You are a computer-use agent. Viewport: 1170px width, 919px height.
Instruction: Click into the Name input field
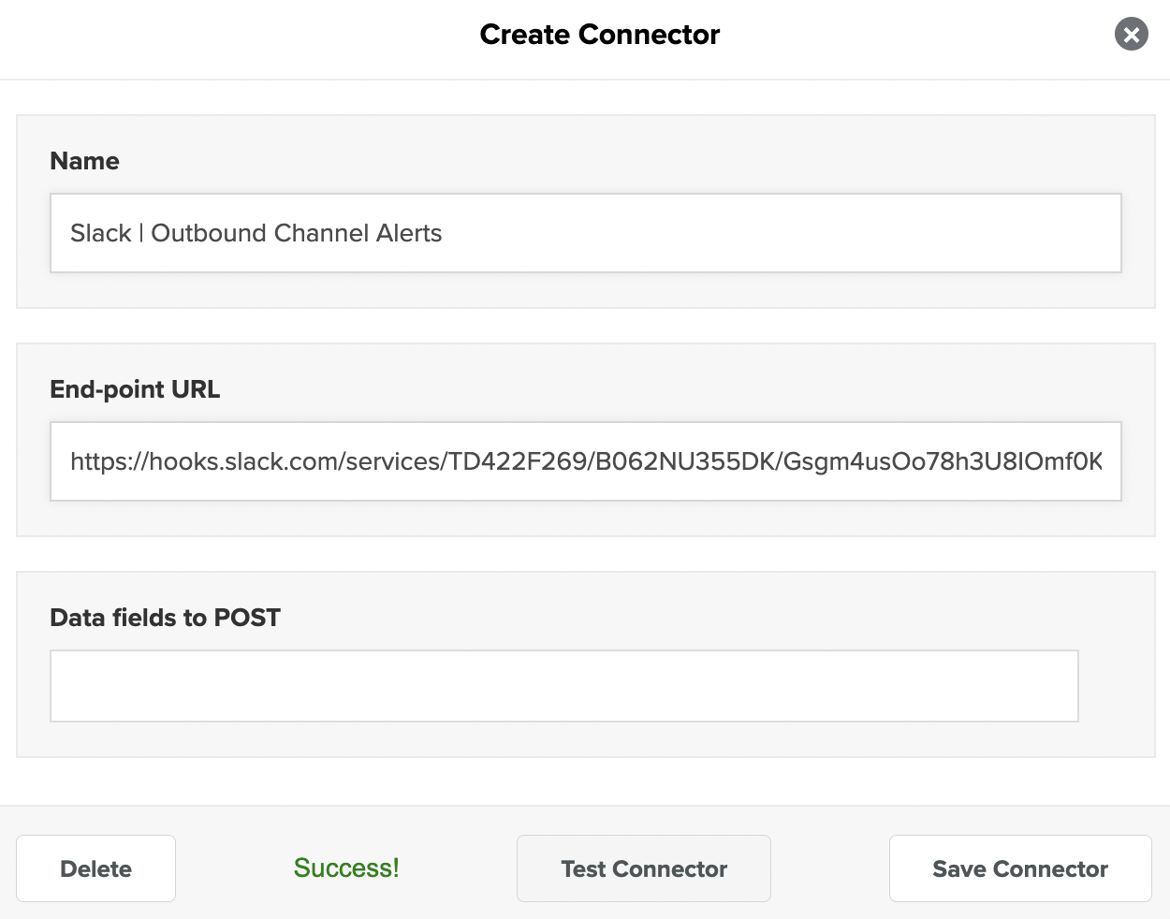pos(585,233)
